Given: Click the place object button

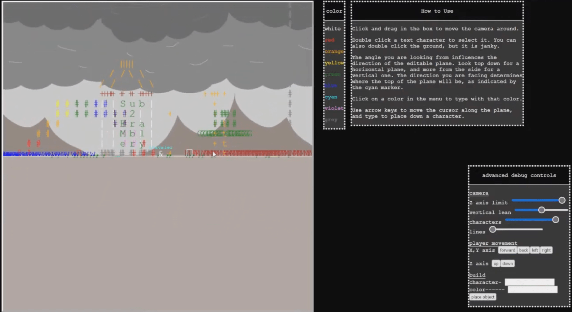Looking at the screenshot, I should point(483,297).
